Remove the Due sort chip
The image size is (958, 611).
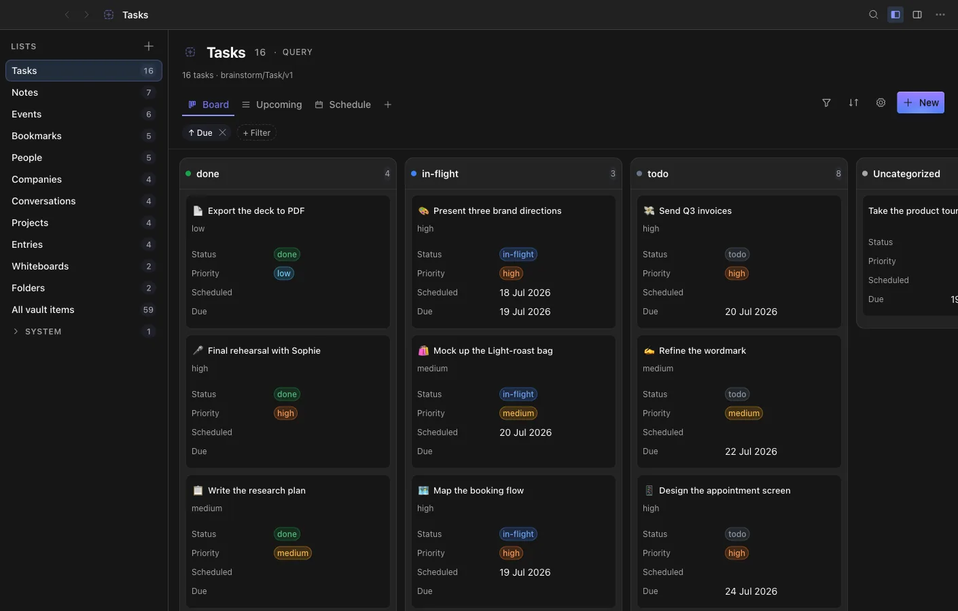(222, 132)
